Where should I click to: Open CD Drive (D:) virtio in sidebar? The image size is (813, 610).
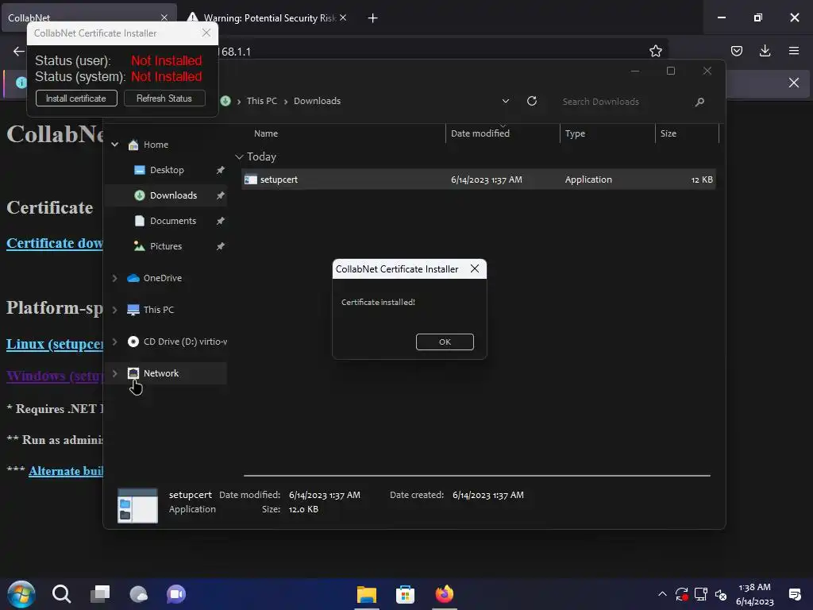click(184, 342)
